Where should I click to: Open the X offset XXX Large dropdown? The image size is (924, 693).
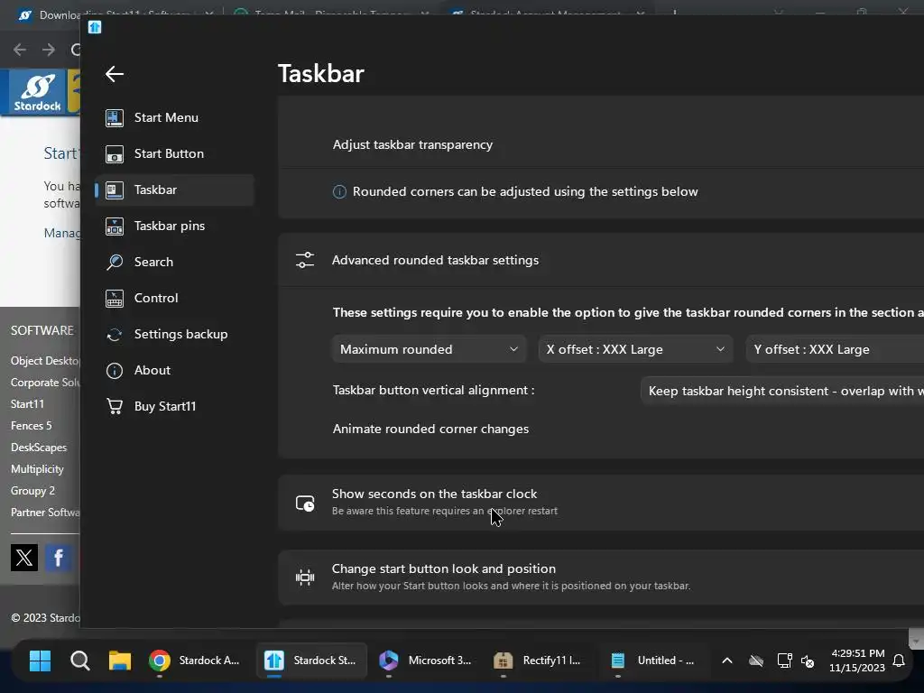(635, 349)
